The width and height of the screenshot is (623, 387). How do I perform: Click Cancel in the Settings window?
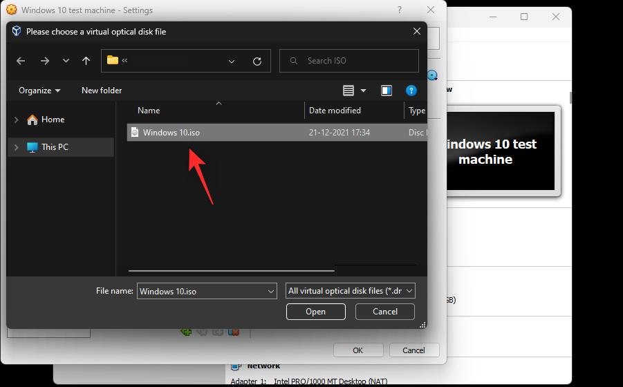(414, 350)
